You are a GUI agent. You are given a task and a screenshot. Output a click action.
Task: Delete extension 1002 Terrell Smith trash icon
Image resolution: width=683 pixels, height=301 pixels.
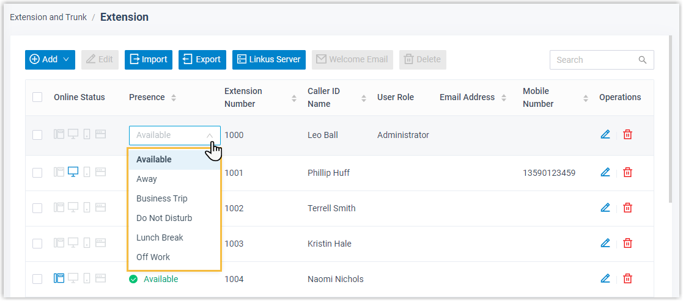tap(627, 208)
